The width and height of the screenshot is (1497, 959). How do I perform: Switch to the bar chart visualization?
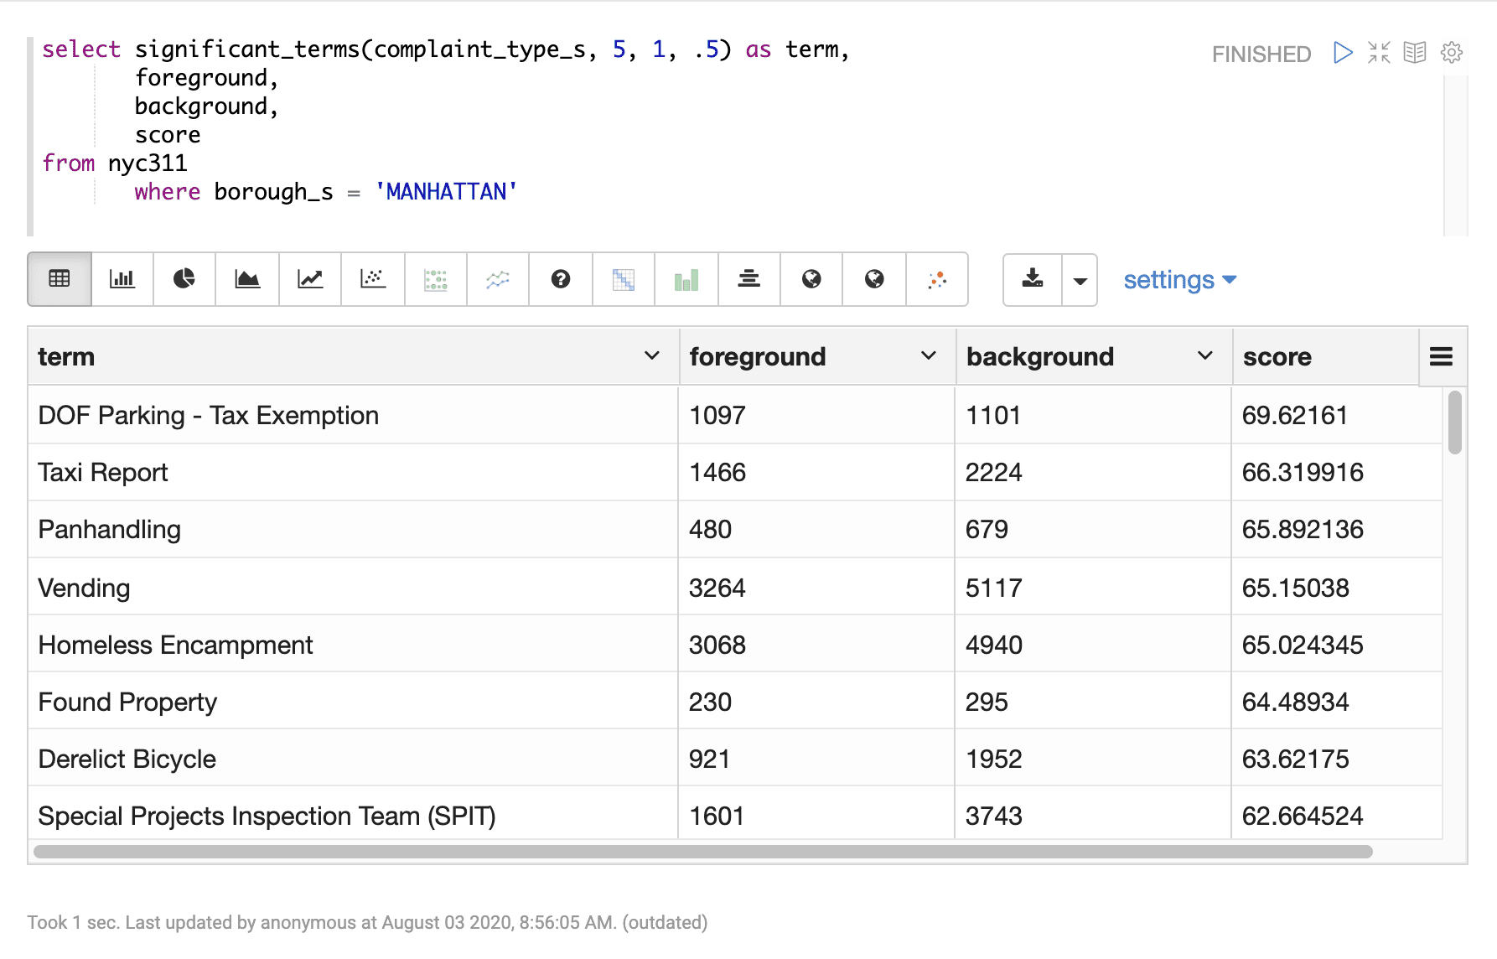(x=121, y=279)
